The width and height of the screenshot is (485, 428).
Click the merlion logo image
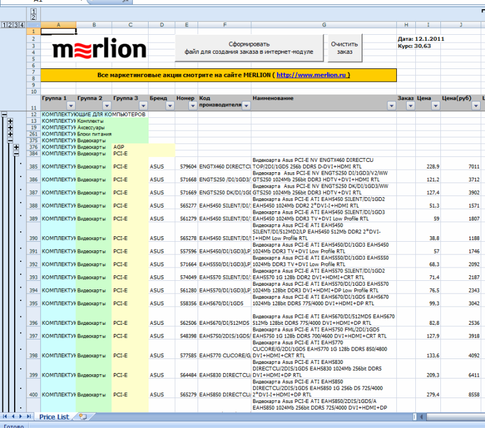99,48
